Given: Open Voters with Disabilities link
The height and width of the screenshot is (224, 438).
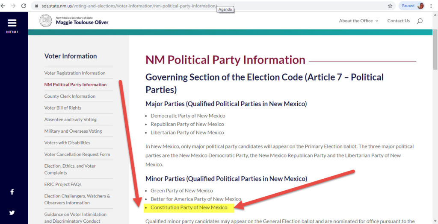Looking at the screenshot, I should click(67, 143).
